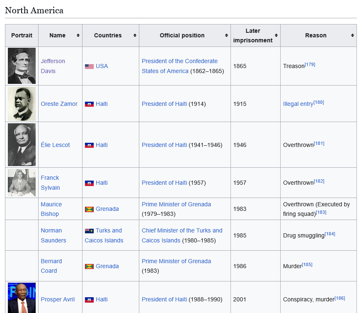The image size is (359, 313).
Task: Jump to citation 183 after firing squad
Action: click(321, 212)
